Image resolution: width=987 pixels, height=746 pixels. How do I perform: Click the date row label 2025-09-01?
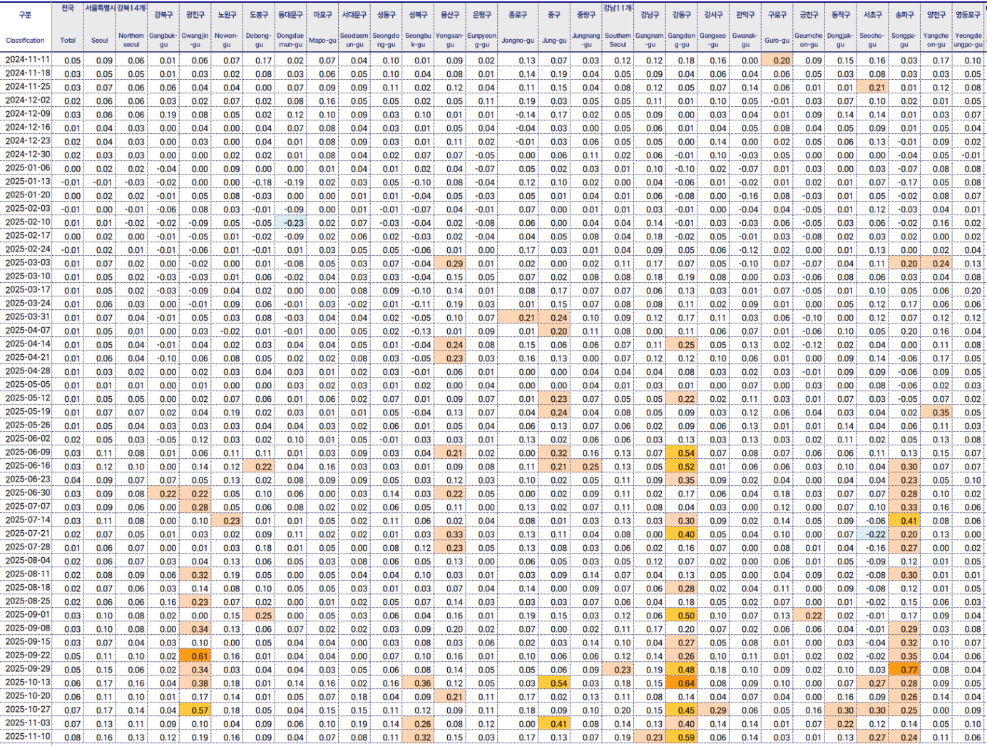pos(28,614)
